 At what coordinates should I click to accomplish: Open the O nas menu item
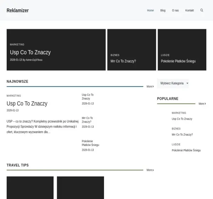175,10
